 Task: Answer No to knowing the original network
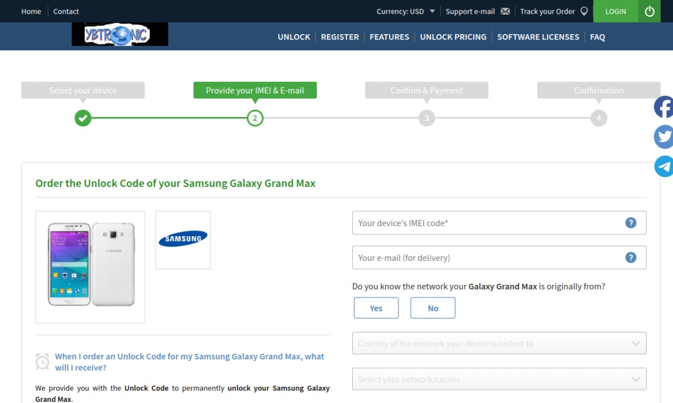click(433, 308)
